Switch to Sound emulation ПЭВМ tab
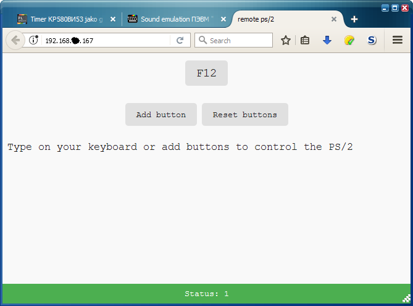Viewport: 413px width, 306px height. pos(175,19)
